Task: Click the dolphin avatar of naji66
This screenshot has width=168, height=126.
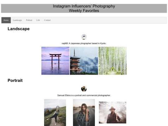Action: pyautogui.click(x=84, y=37)
